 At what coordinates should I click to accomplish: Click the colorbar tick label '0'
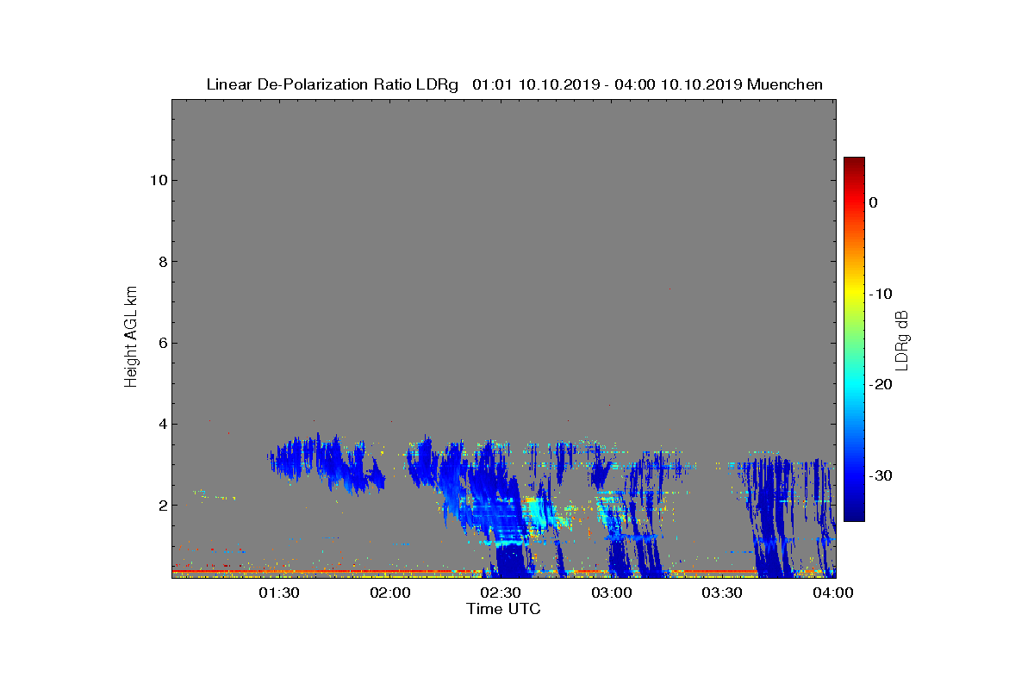[x=874, y=202]
